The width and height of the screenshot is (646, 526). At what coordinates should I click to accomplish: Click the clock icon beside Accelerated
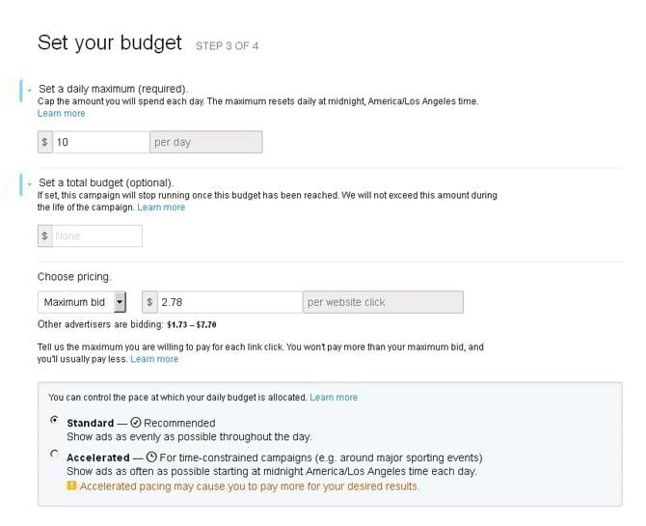pyautogui.click(x=151, y=457)
